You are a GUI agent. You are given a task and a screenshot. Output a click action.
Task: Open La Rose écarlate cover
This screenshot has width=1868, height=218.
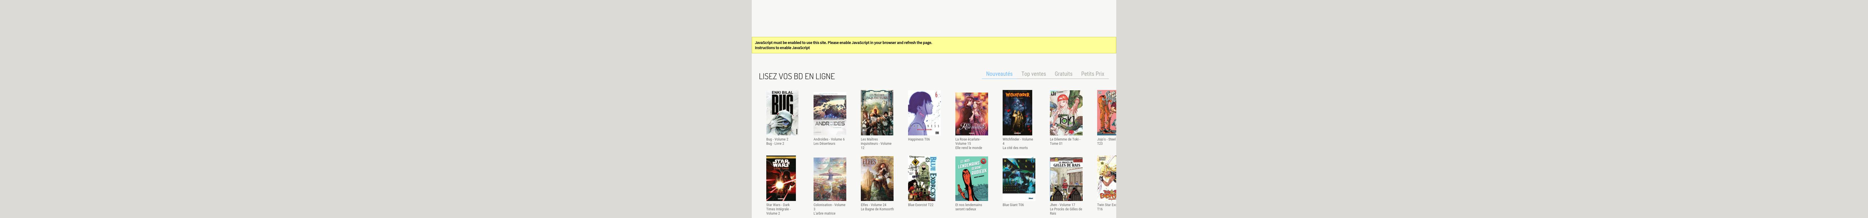[x=971, y=113]
